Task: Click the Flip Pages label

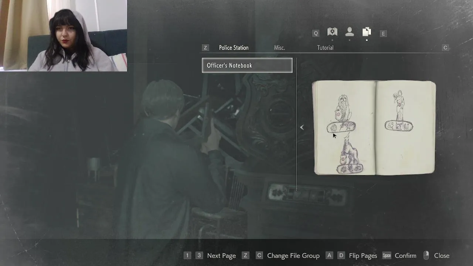Action: point(363,256)
